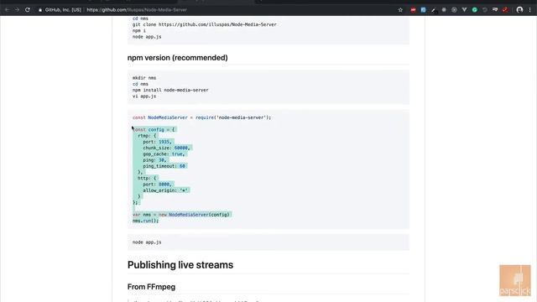Click the 'allow_origin' line
537x302 pixels.
(x=165, y=190)
